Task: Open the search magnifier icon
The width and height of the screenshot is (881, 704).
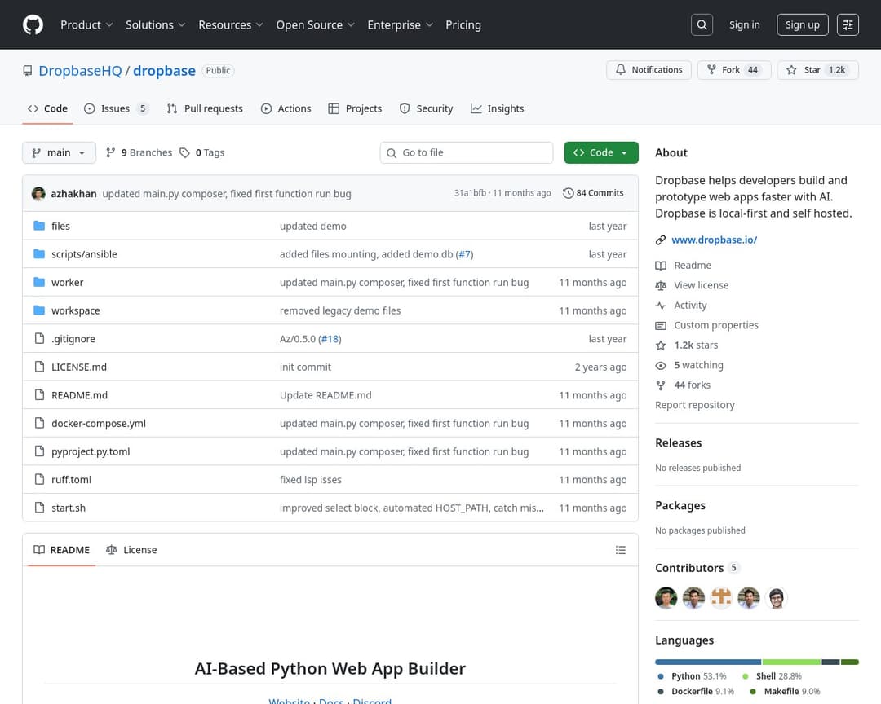Action: point(702,24)
